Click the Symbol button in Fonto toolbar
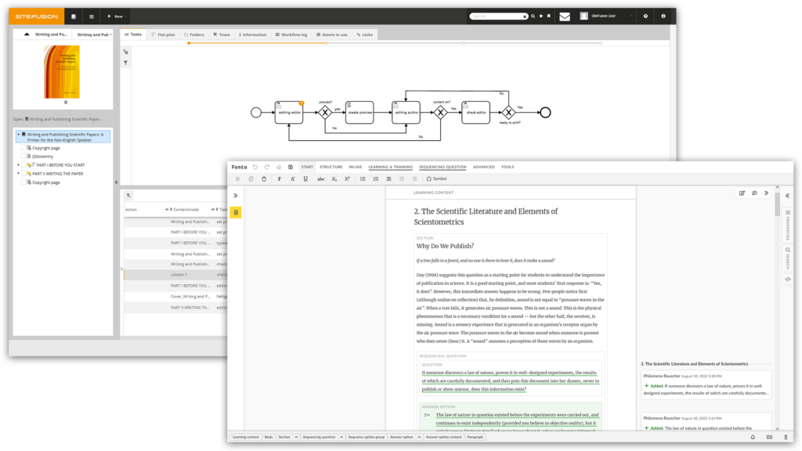The height and width of the screenshot is (451, 802). tap(436, 179)
